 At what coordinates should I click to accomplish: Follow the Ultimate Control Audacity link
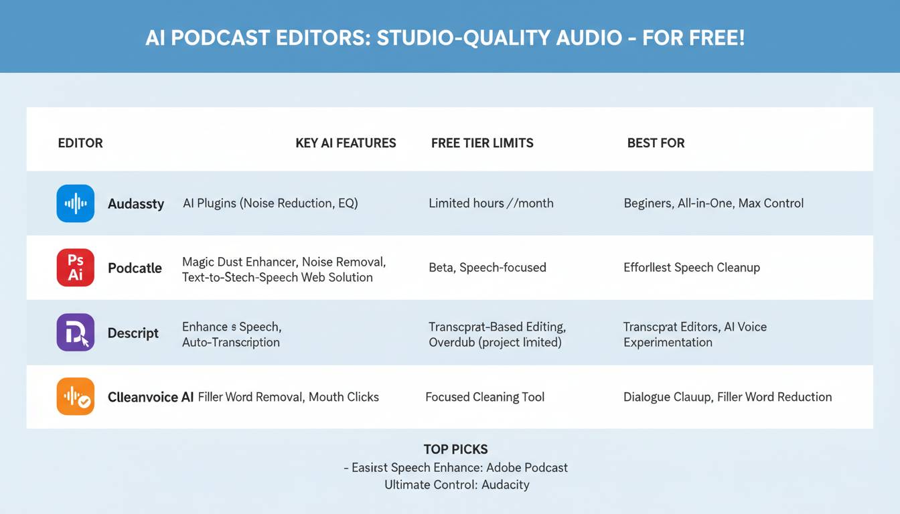point(457,485)
